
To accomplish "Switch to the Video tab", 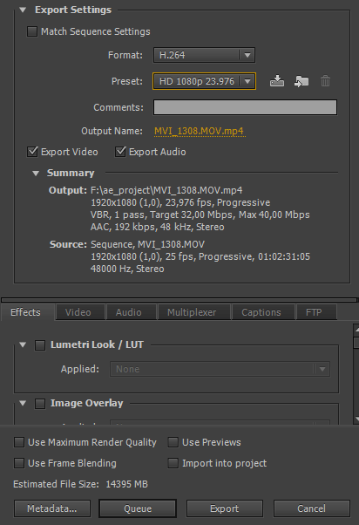I will point(78,312).
